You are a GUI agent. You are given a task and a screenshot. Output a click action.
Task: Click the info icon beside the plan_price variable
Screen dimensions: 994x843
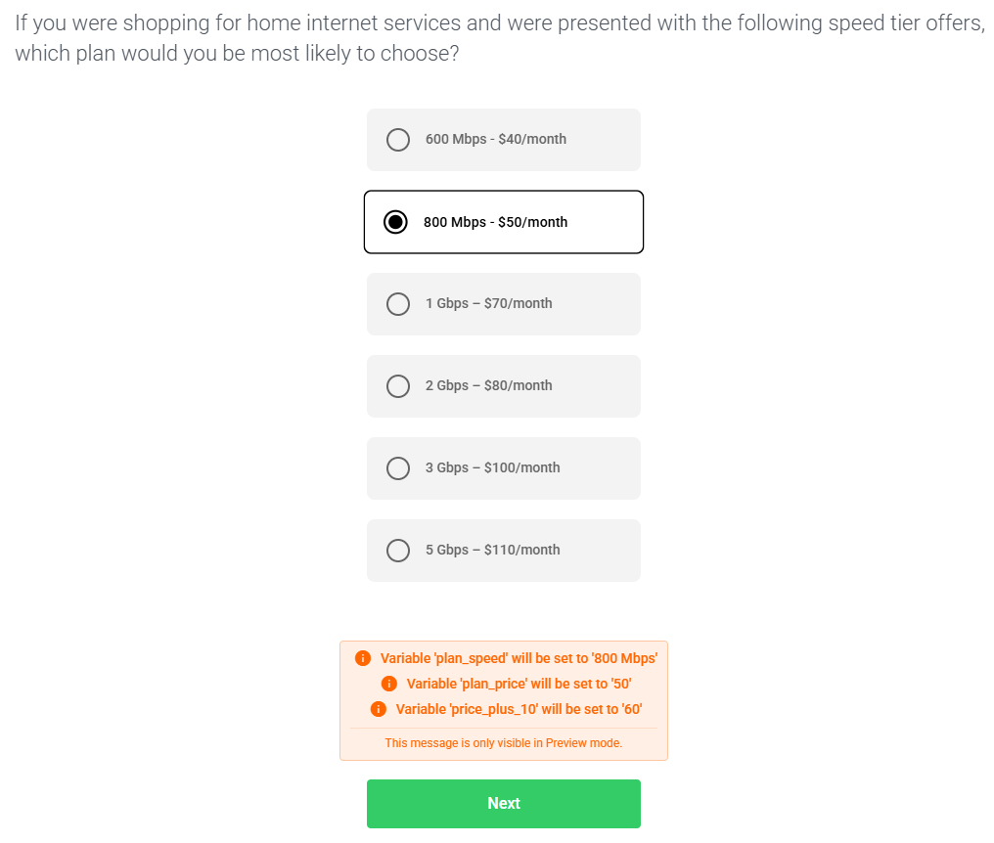389,684
